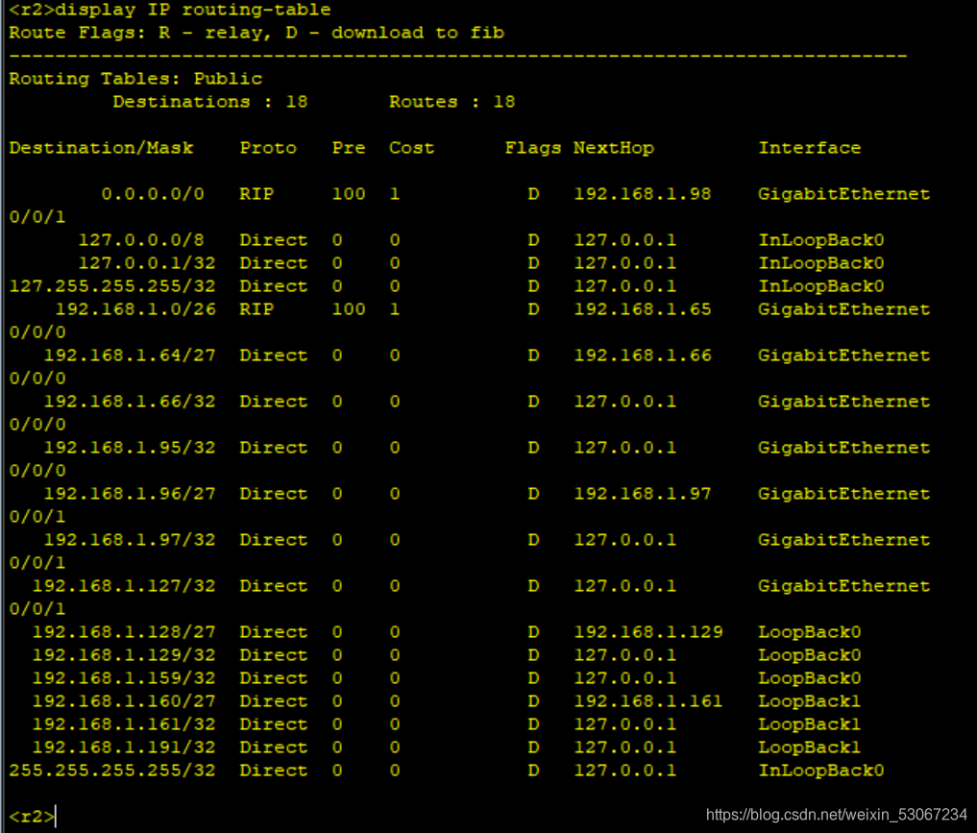Select destination 127.0.0.0/8
Screen dimensions: 977x833
[141, 240]
